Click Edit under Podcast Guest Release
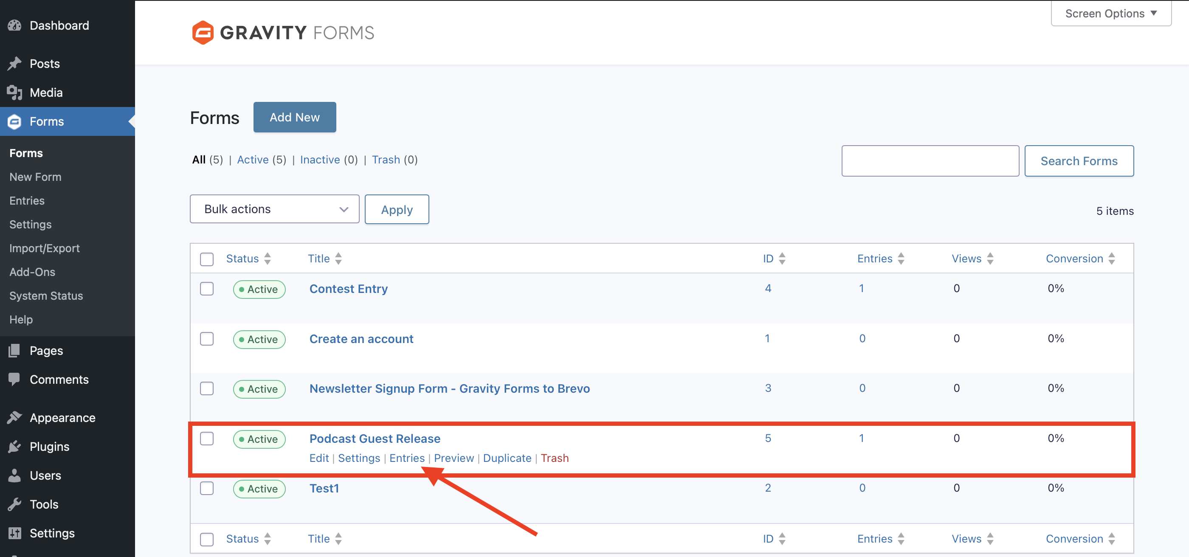The height and width of the screenshot is (557, 1189). point(319,458)
